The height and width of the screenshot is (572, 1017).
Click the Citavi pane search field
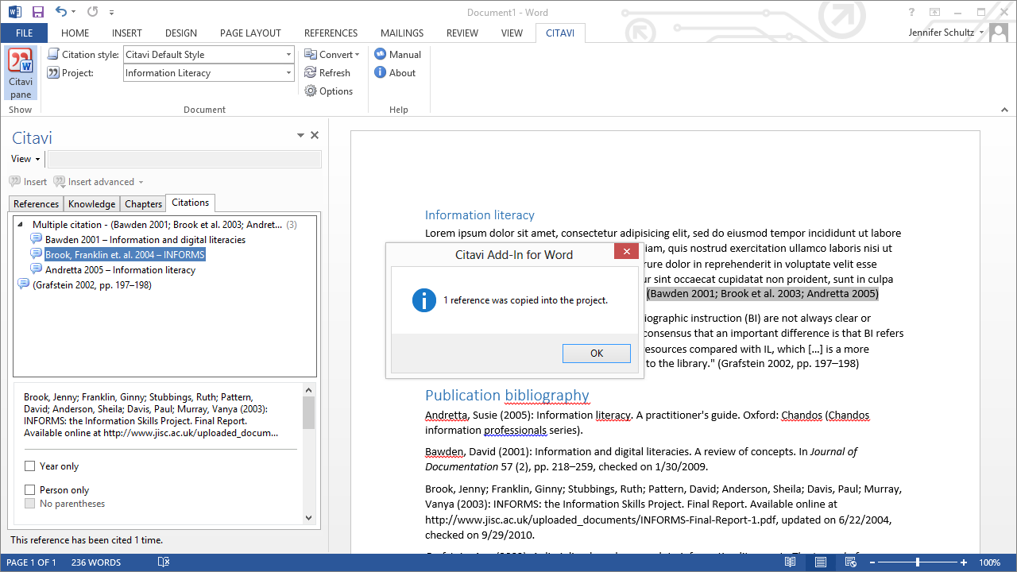click(184, 159)
